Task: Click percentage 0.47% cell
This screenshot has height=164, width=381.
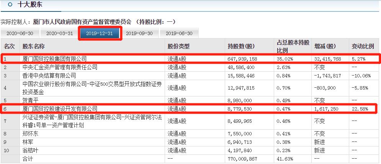Action: 284,109
